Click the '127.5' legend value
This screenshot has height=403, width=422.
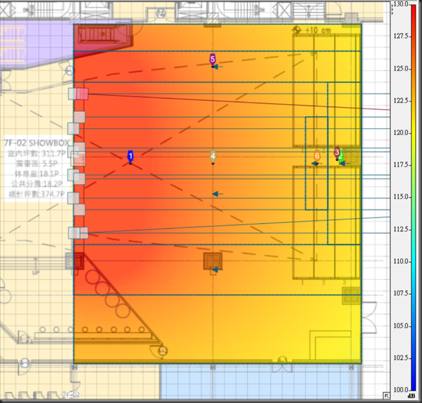401,36
